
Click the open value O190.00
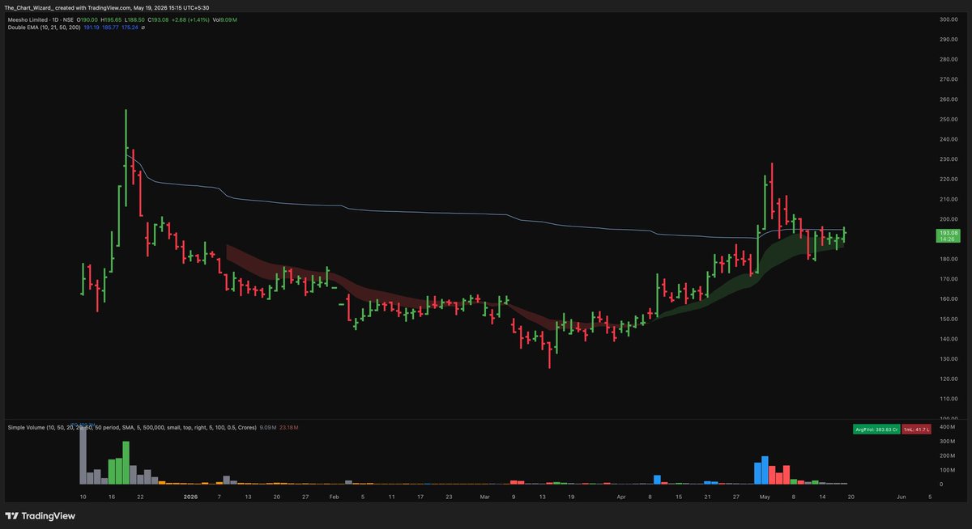87,19
